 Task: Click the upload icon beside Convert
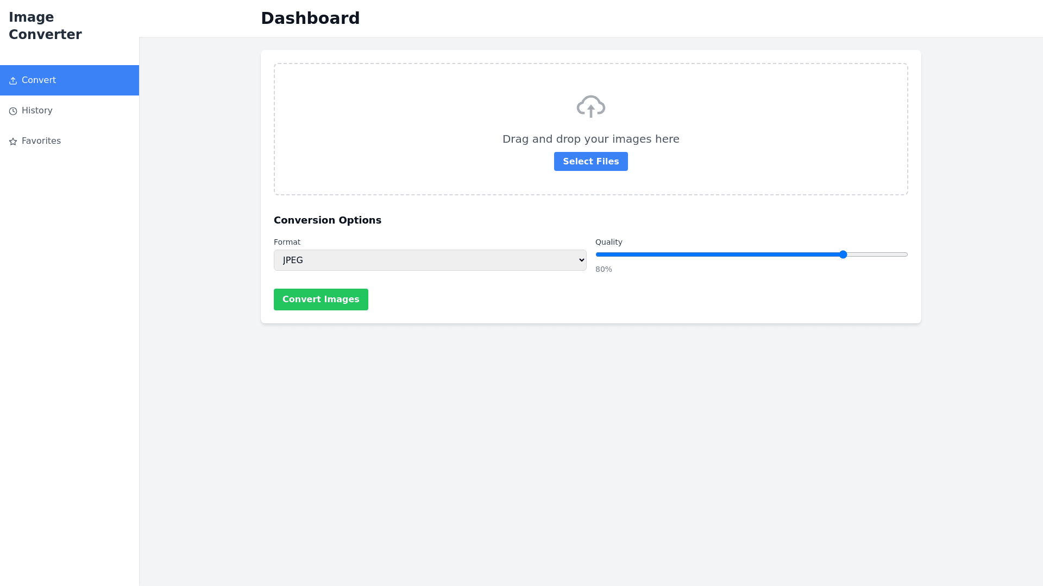click(x=13, y=81)
